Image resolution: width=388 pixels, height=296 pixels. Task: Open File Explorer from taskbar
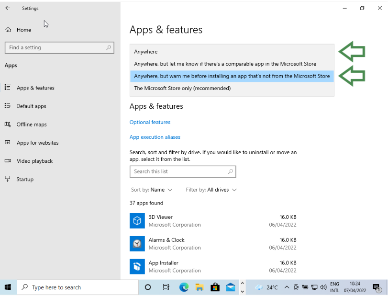point(200,287)
